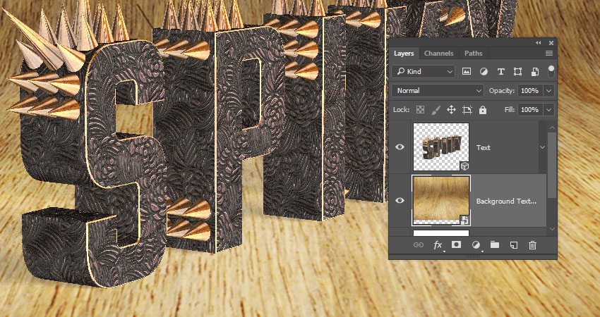Filter layers by adjustment layer type
600x317 pixels.
(484, 71)
